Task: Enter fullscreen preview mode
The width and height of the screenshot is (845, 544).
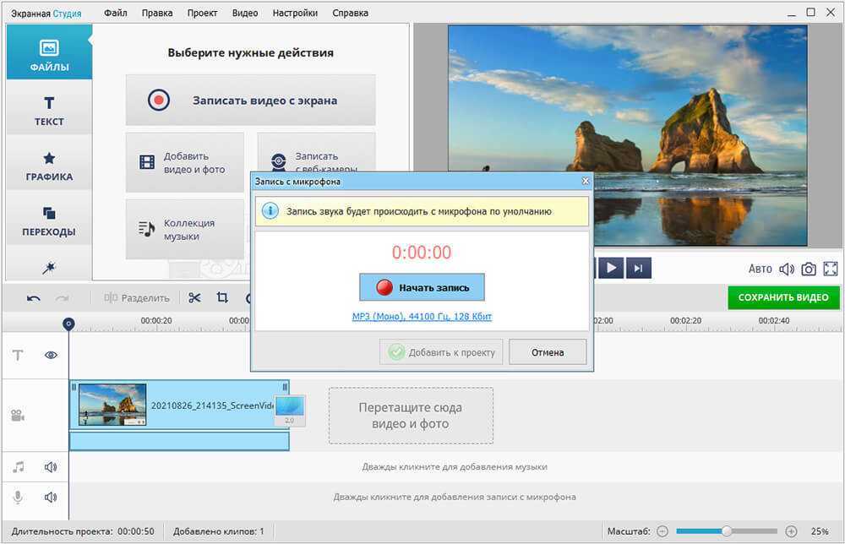Action: (831, 269)
